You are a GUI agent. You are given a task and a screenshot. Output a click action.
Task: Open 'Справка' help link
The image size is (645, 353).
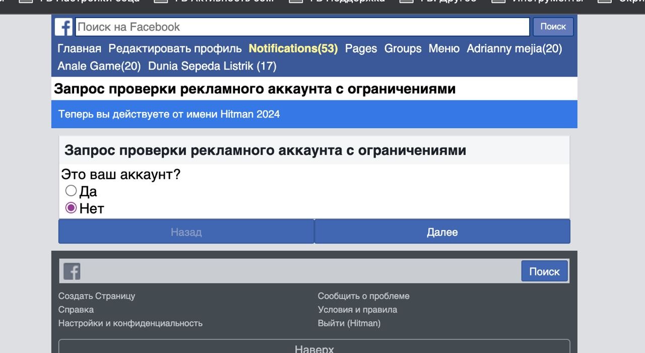point(76,310)
